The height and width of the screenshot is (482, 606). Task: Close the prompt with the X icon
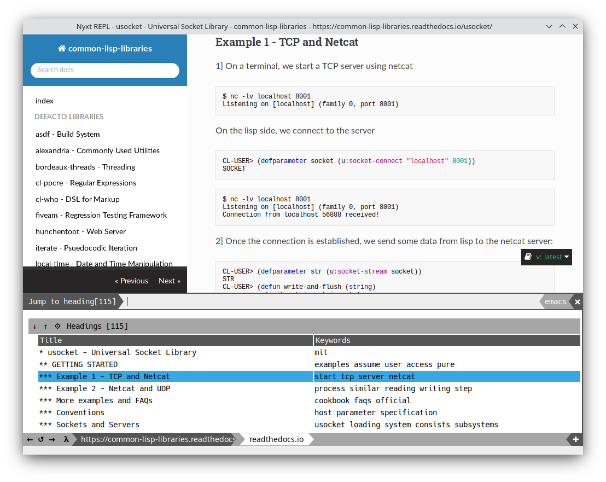(578, 302)
